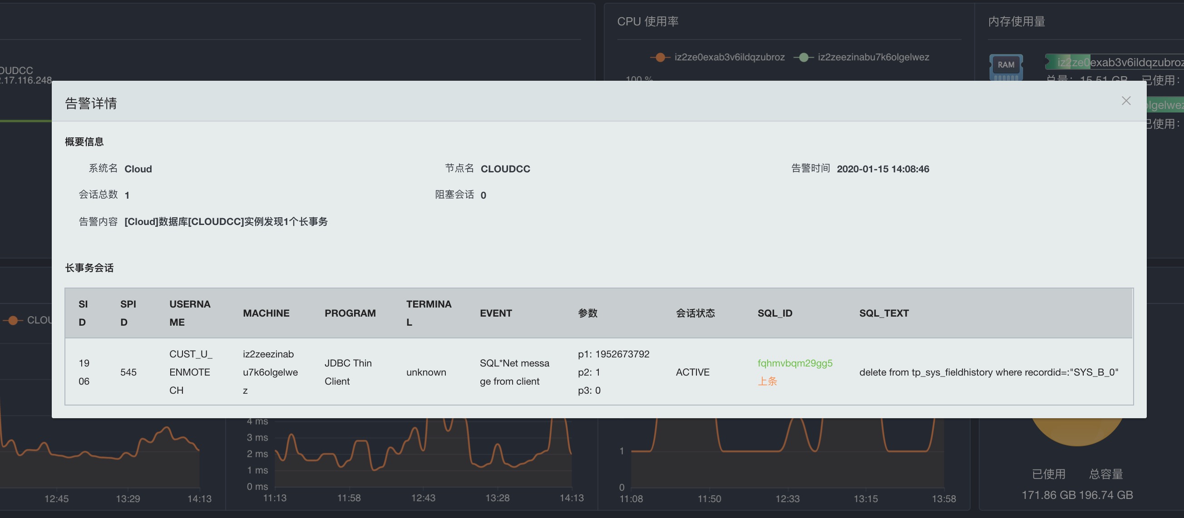Click the ACTIVE session status cell
Screen dimensions: 1184x518
click(x=692, y=372)
